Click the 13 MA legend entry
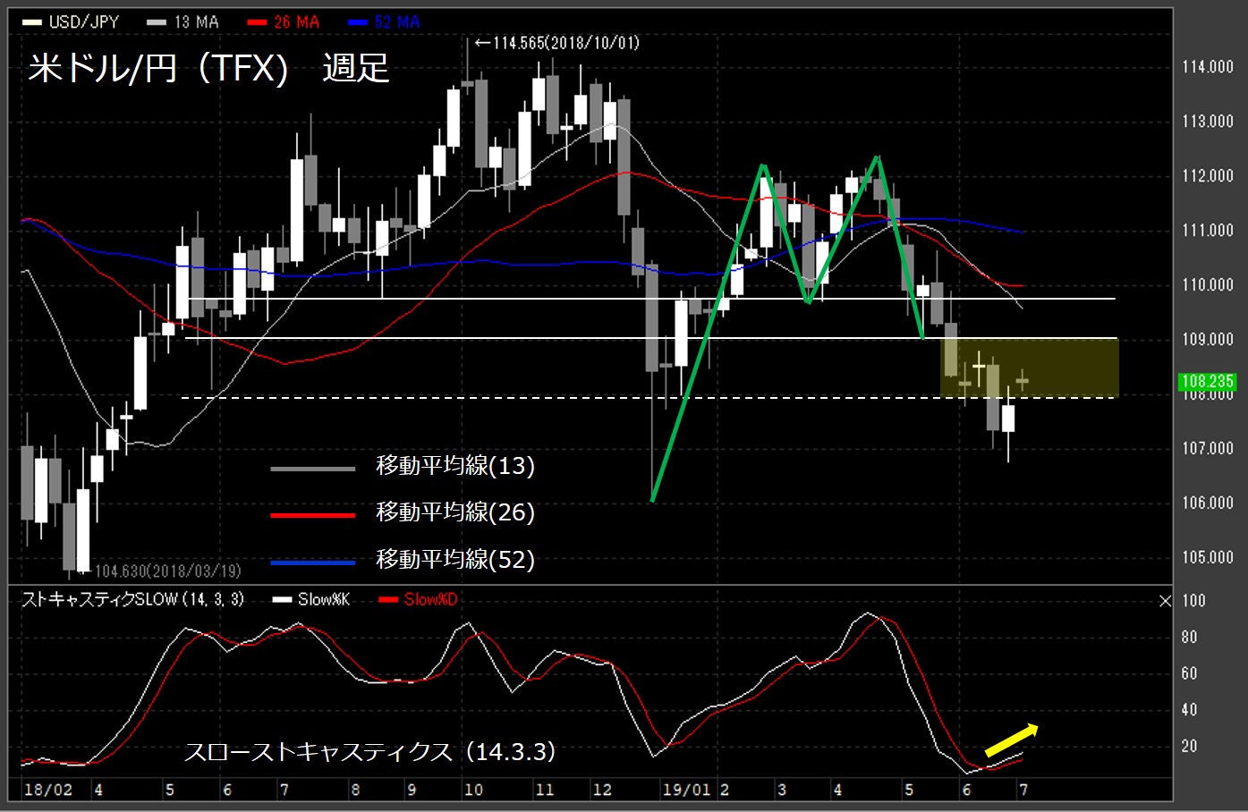Image resolution: width=1248 pixels, height=812 pixels. (x=184, y=22)
